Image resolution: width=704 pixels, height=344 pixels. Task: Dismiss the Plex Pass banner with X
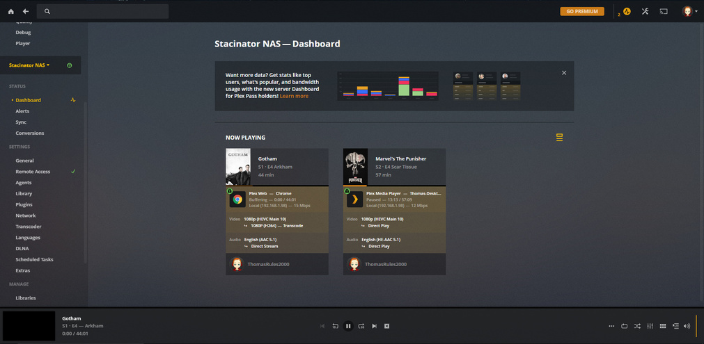point(564,73)
